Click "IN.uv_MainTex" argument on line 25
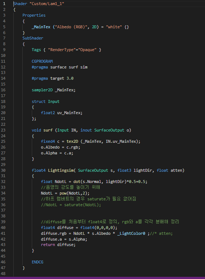The height and width of the screenshot is (279, 205). [121, 141]
